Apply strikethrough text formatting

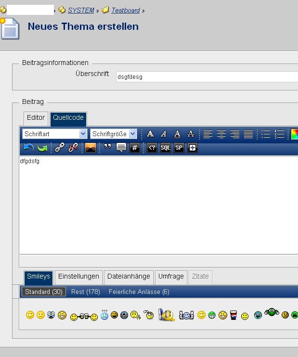(191, 134)
